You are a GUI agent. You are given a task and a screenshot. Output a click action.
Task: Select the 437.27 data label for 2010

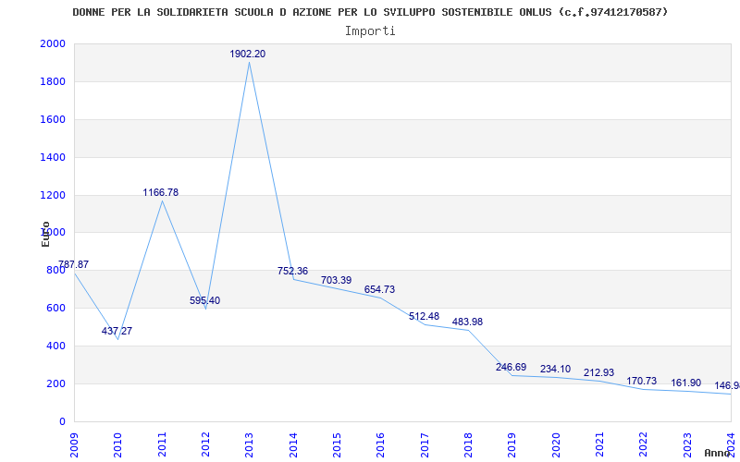pyautogui.click(x=117, y=332)
